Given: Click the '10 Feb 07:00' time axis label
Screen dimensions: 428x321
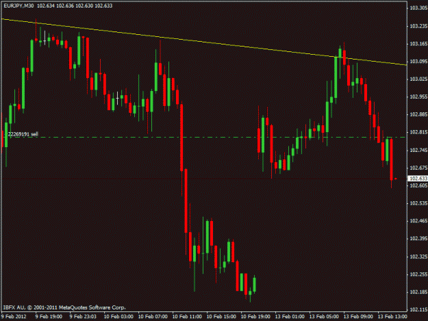Looking at the screenshot, I should [153, 317].
